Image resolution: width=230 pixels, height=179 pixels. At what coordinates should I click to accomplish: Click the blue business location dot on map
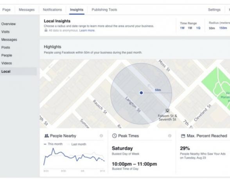(141, 93)
